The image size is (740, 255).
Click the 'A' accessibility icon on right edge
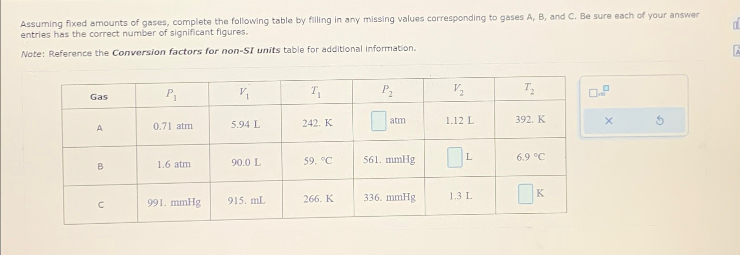coord(737,51)
